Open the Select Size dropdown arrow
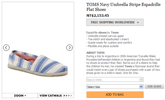This screenshot has height=100, width=165. coord(141,87)
